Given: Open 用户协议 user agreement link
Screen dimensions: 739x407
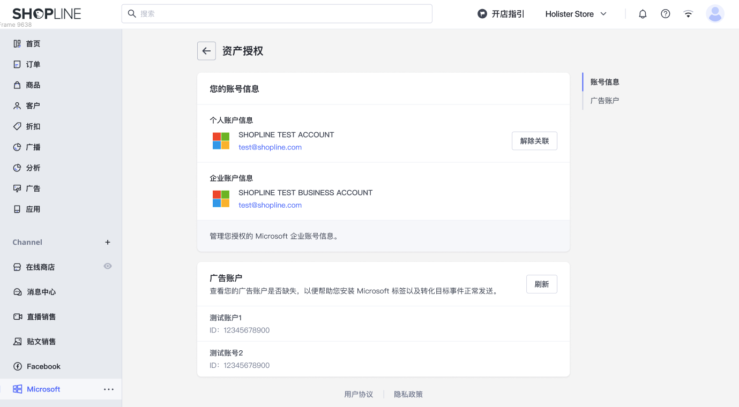Looking at the screenshot, I should [359, 394].
